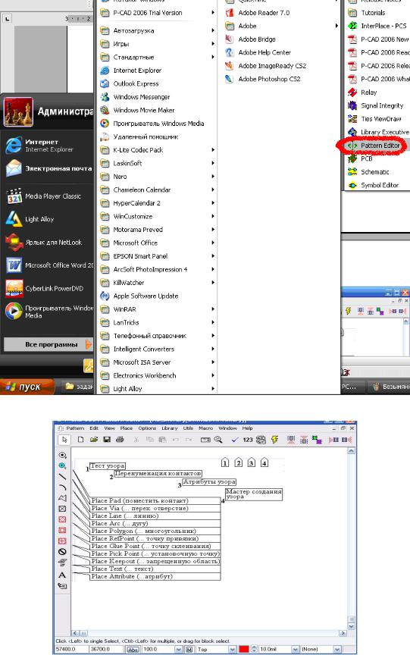Expand the Microsoft Office program group
Image resolution: width=410 pixels, height=655 pixels.
(158, 243)
